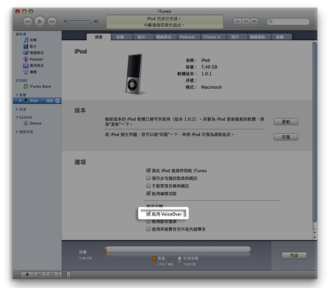Click the 可用空間 free space legend
The width and height of the screenshot is (330, 288).
(188, 259)
